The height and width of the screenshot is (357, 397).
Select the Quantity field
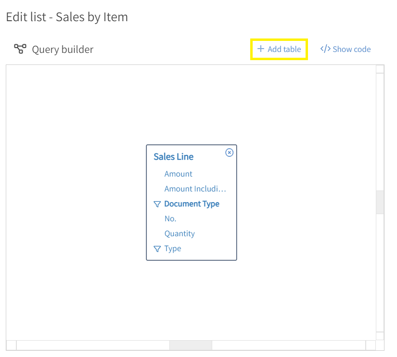(x=179, y=234)
